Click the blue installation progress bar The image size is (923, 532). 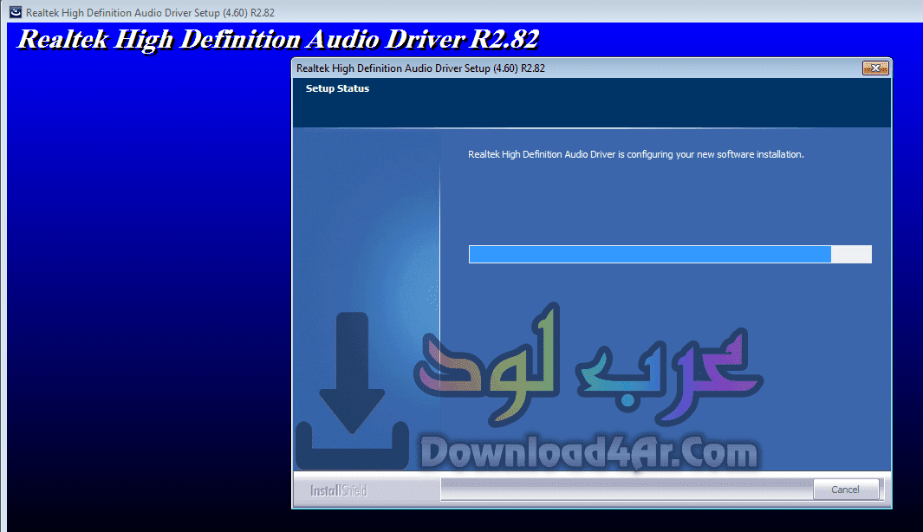(x=670, y=254)
